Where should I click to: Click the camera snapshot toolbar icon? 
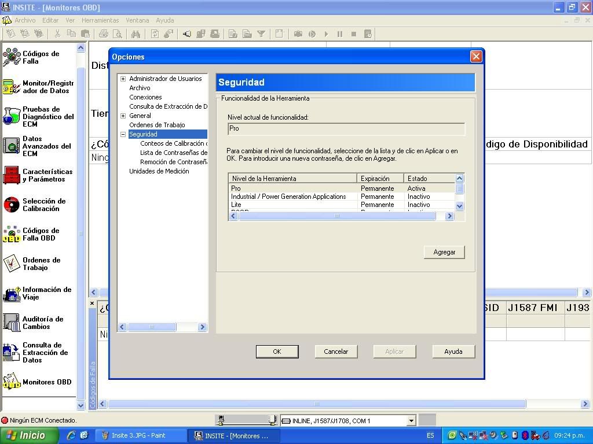[298, 34]
